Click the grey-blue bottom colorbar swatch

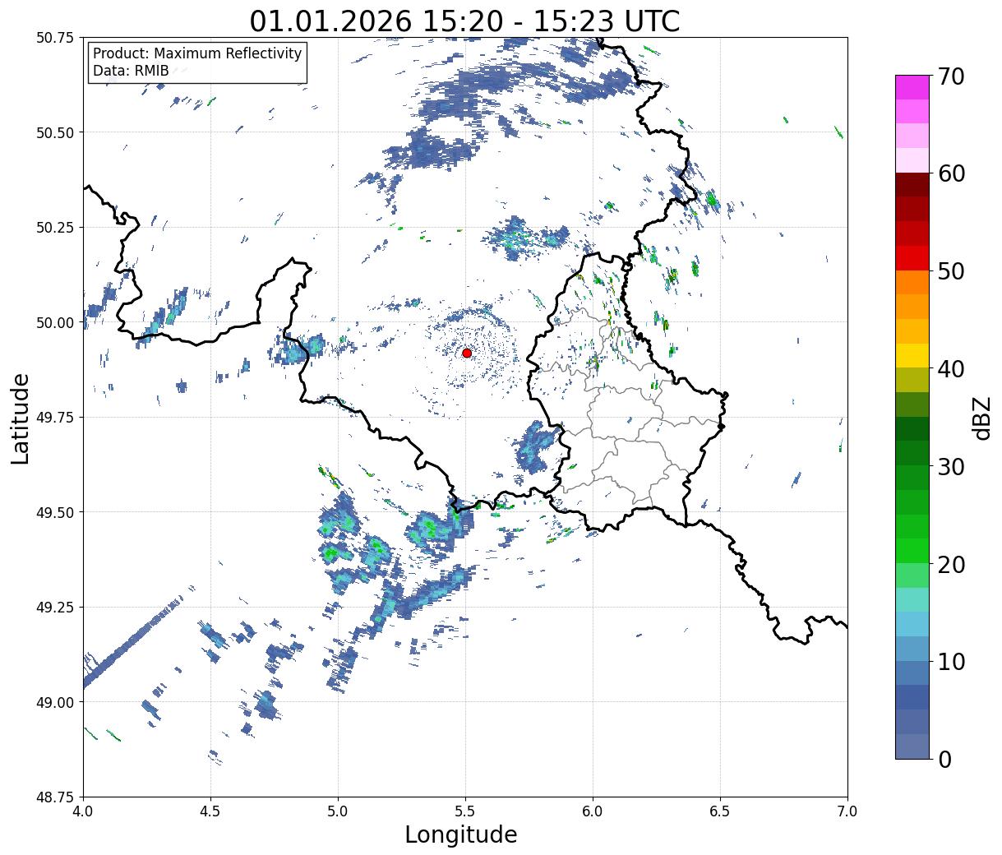912,746
